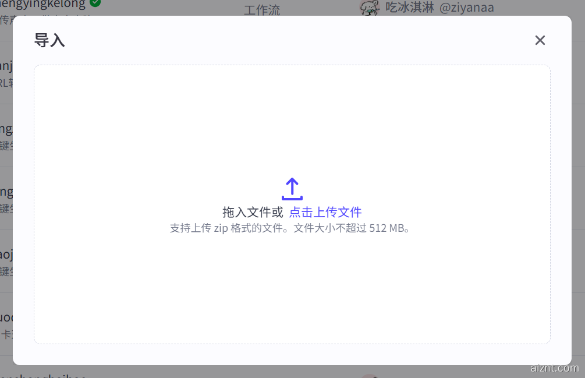Click the 导入 dialog title

point(49,40)
